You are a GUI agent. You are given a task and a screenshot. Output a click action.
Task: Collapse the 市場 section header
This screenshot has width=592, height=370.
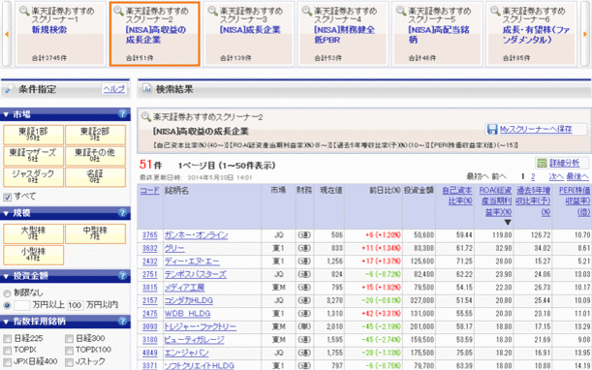click(65, 114)
